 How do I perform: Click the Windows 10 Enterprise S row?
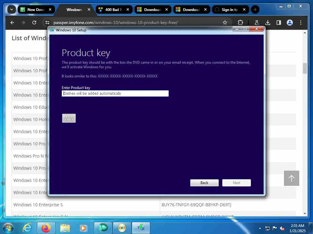[154, 205]
